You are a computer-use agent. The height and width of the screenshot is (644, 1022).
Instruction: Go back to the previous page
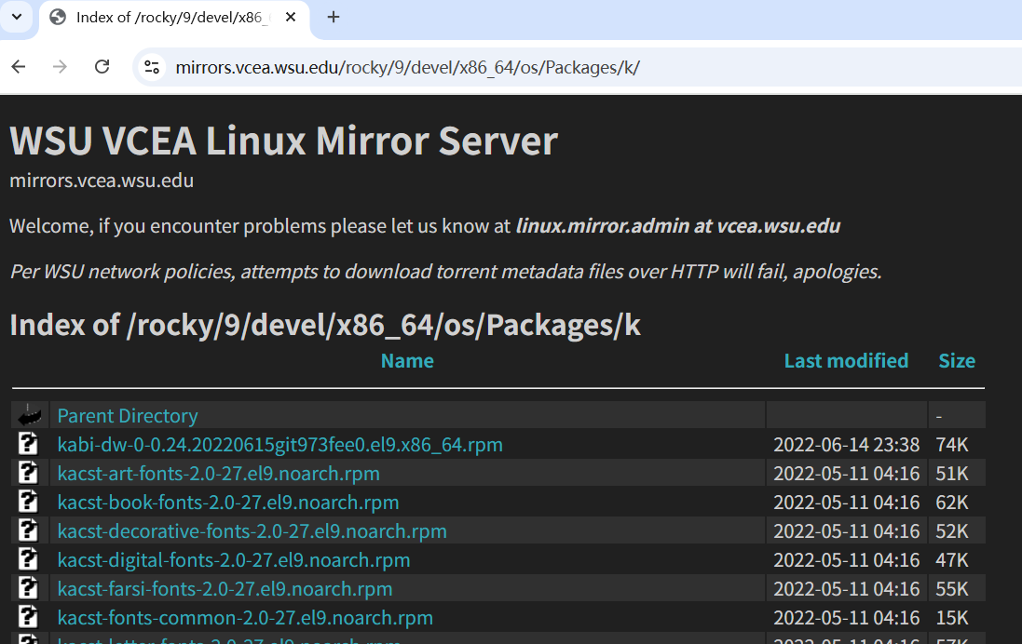pos(19,66)
